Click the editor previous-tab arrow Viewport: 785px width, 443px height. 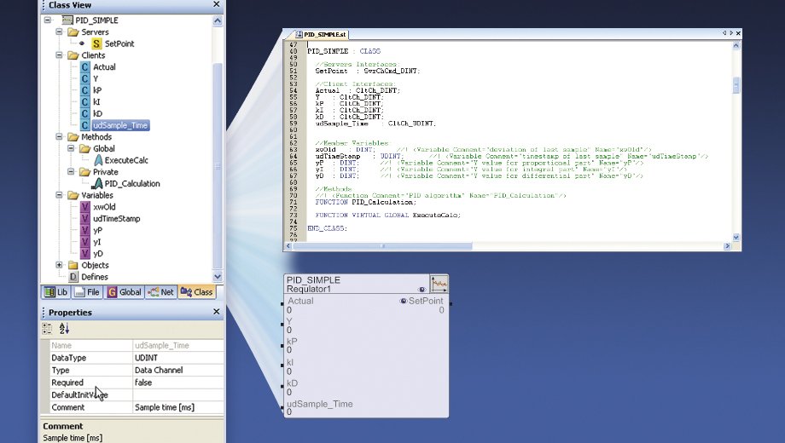[x=724, y=33]
